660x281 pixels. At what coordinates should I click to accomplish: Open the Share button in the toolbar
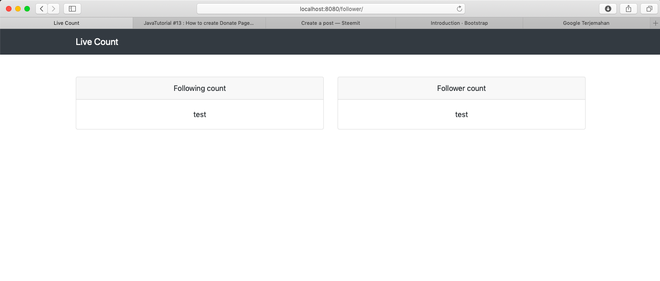point(629,9)
